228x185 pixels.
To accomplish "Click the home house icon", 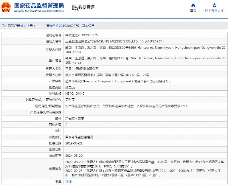I will click(x=193, y=5).
